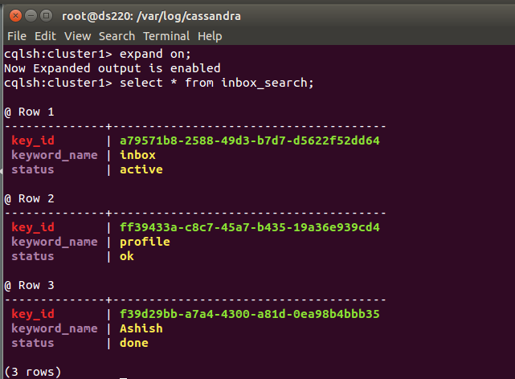The width and height of the screenshot is (515, 379).
Task: Click the '(3 rows)' result summary
Action: point(33,372)
